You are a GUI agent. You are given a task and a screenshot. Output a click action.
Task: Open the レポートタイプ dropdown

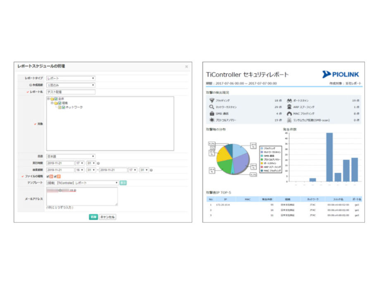[71, 78]
